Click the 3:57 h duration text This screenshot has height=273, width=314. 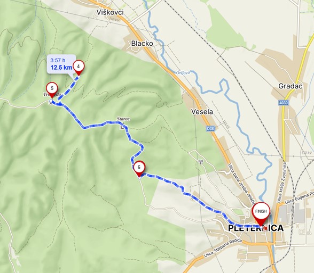(58, 60)
